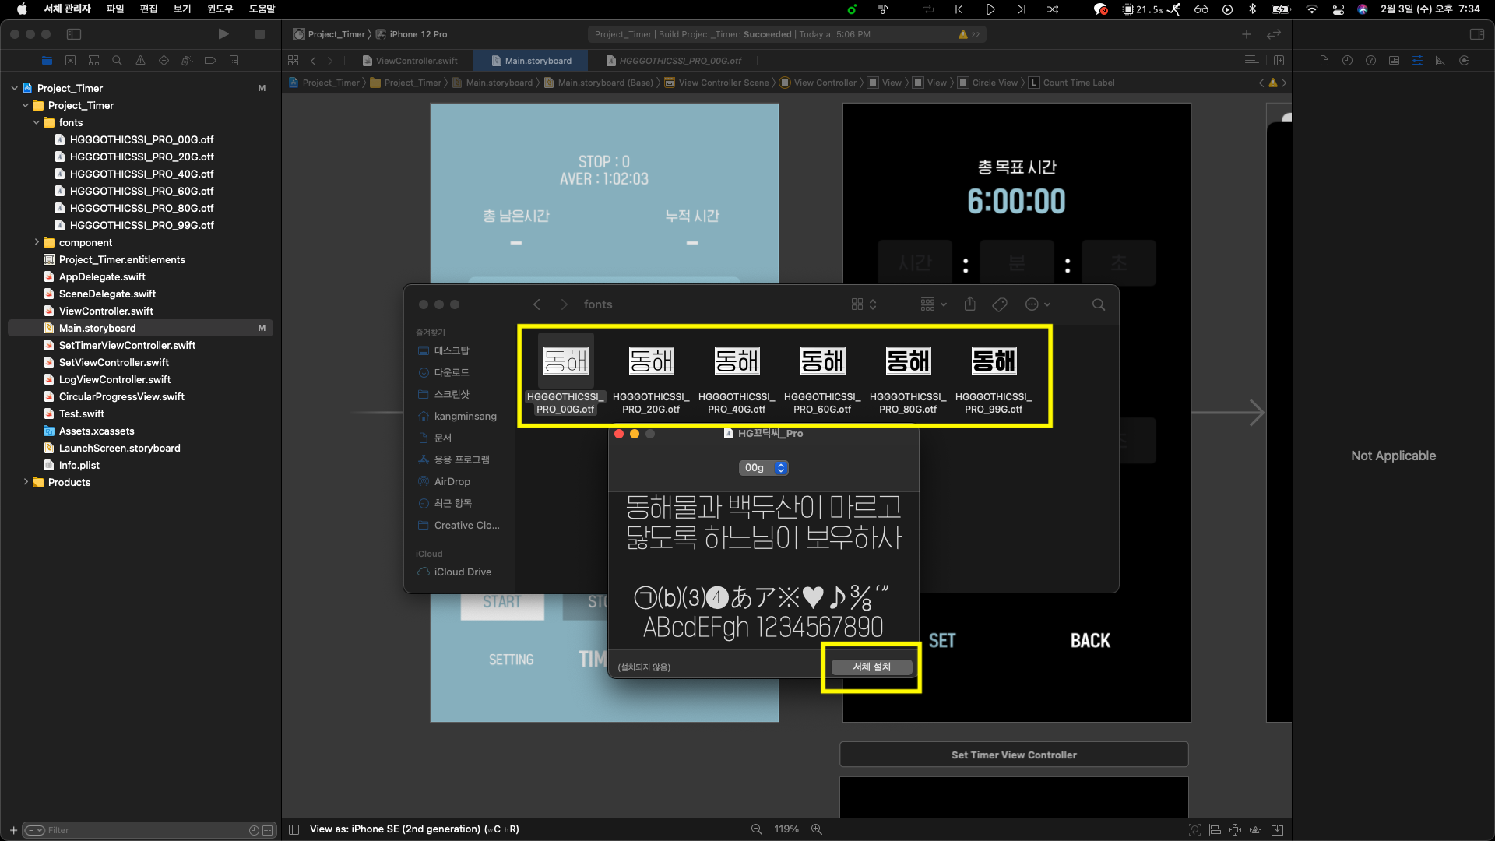The height and width of the screenshot is (841, 1495).
Task: Switch to HGGOTHICSSI_PRO_00G.otf tab
Action: 674,61
